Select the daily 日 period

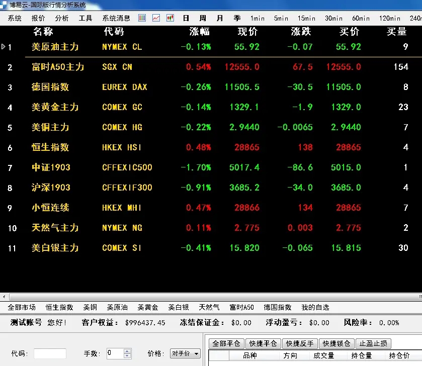pos(186,18)
